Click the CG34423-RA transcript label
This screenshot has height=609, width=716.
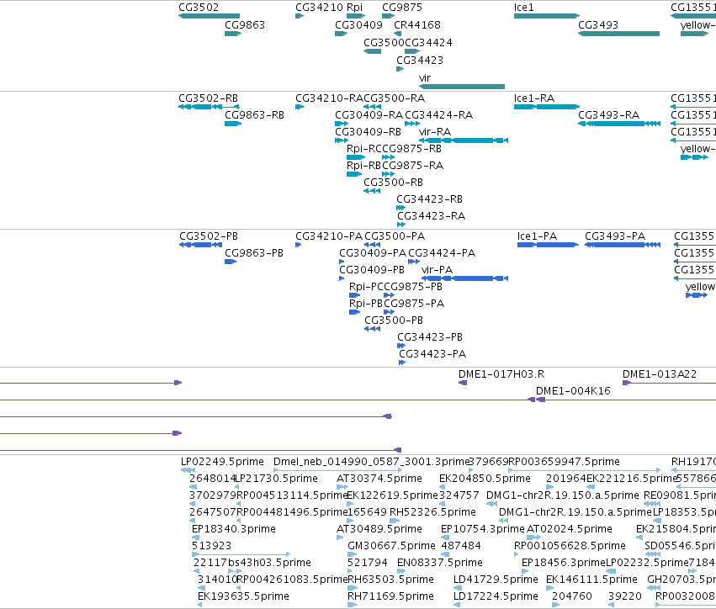(x=431, y=216)
